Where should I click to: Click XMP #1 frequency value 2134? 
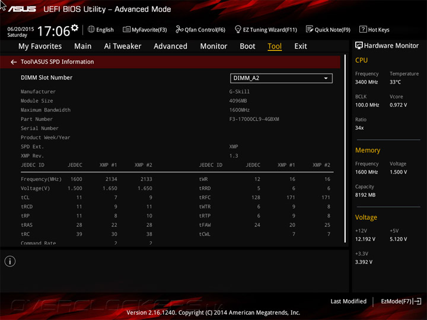(x=111, y=179)
